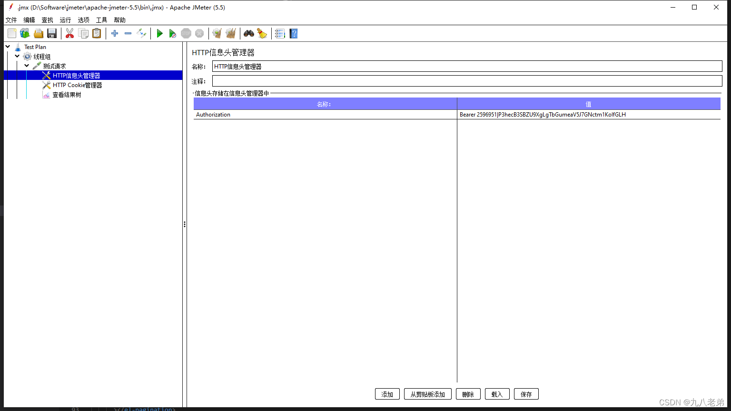Open the 选项 menu
This screenshot has width=731, height=411.
point(83,20)
